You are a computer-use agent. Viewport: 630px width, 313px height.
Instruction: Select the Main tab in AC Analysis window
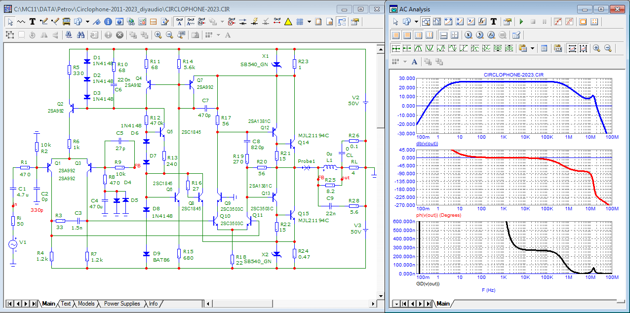click(443, 304)
